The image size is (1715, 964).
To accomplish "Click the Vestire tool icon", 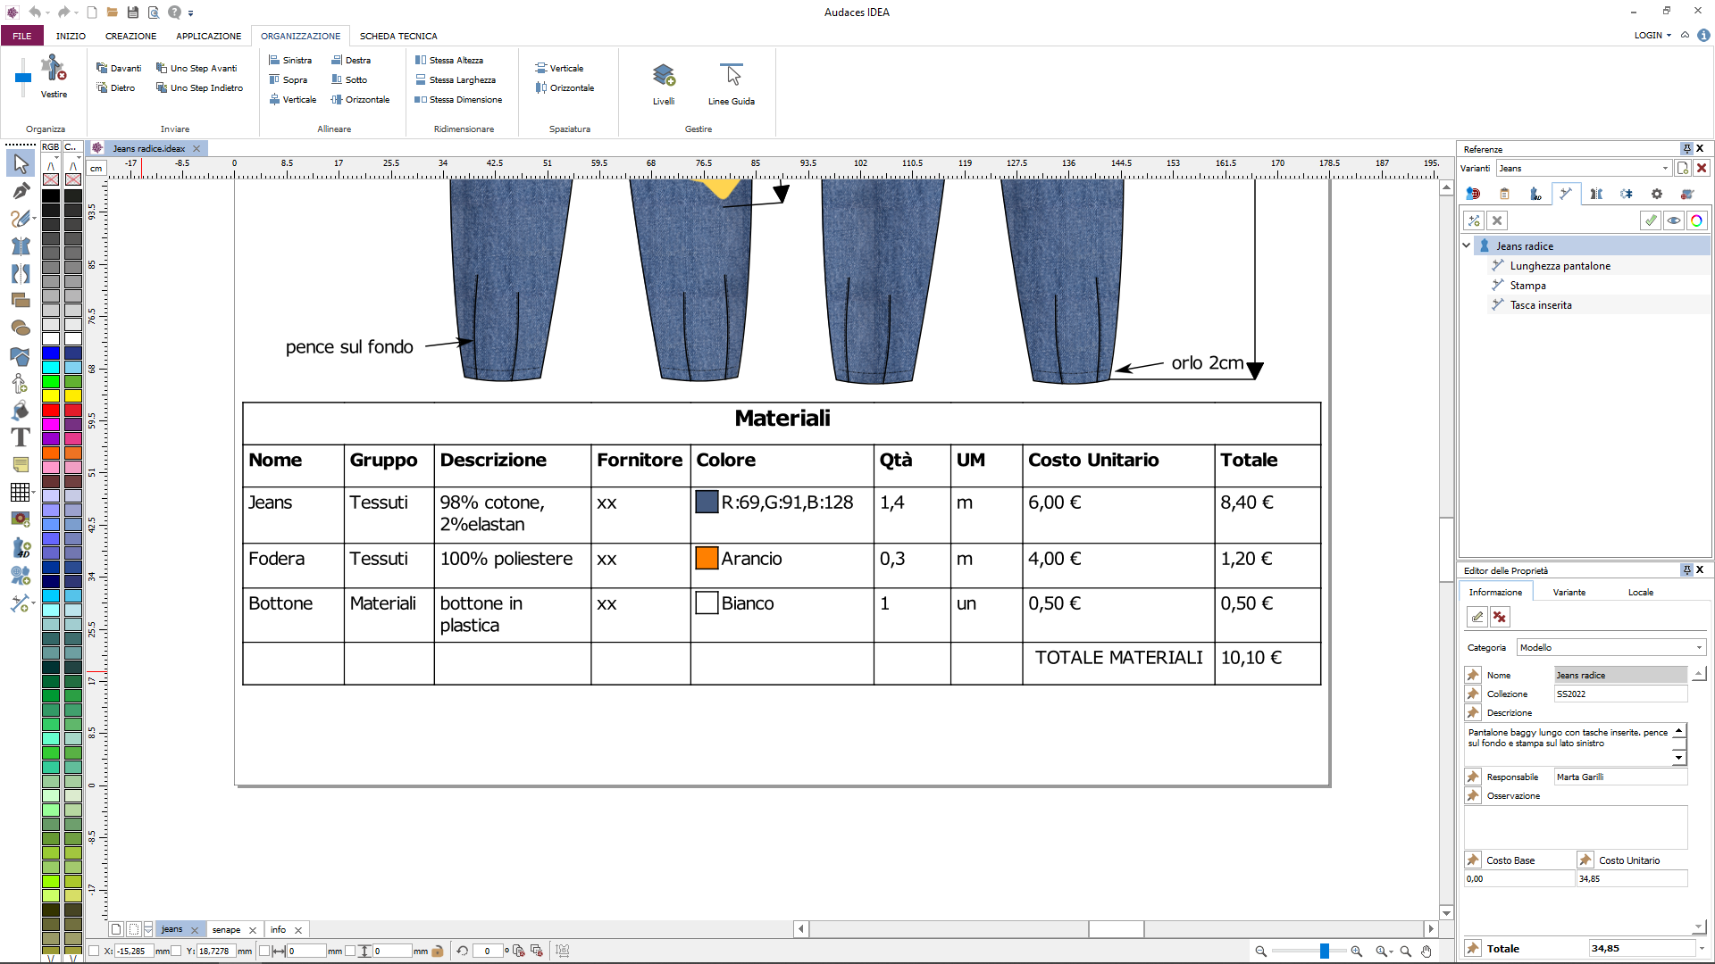I will [54, 69].
